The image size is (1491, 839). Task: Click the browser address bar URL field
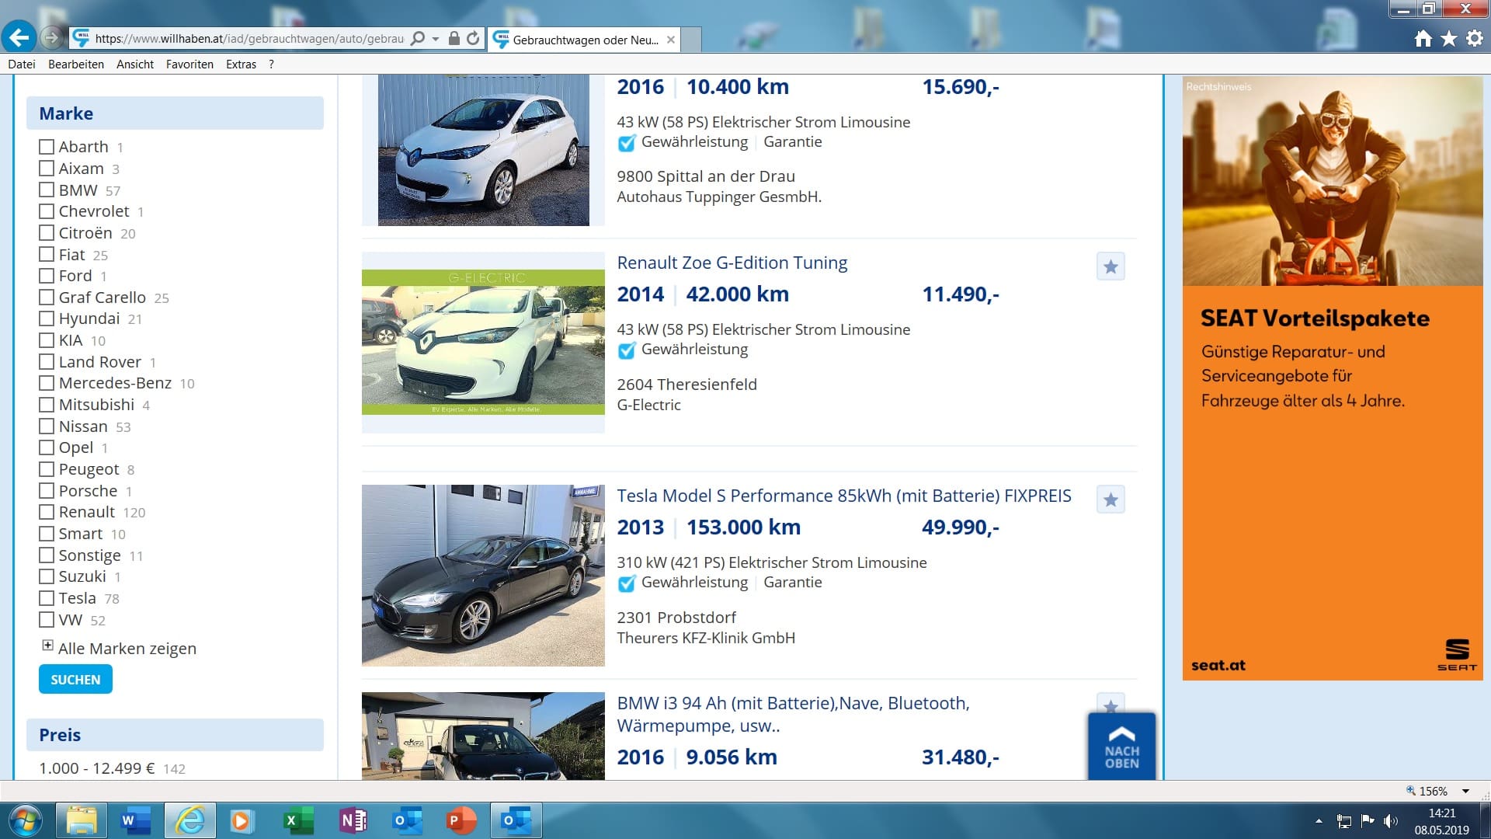click(248, 38)
